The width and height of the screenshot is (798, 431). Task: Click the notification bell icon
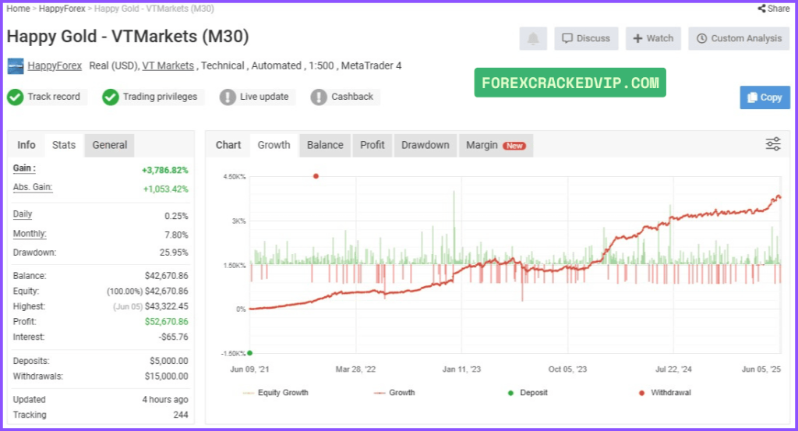[533, 39]
